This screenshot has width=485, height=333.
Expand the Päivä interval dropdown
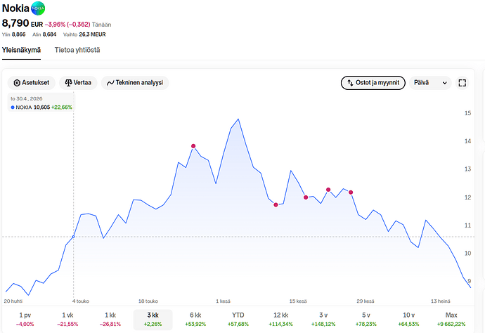(x=430, y=83)
